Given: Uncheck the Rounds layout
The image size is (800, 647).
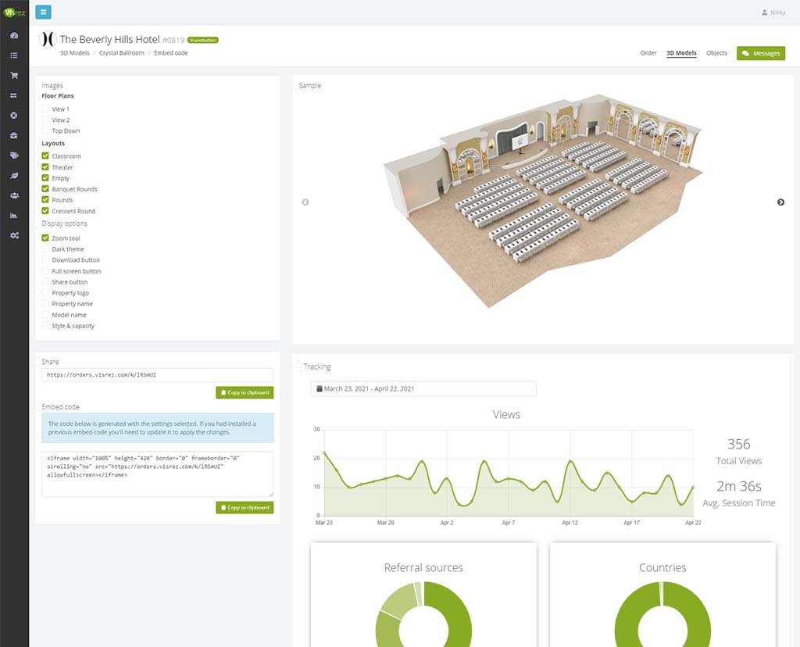Looking at the screenshot, I should tap(45, 199).
